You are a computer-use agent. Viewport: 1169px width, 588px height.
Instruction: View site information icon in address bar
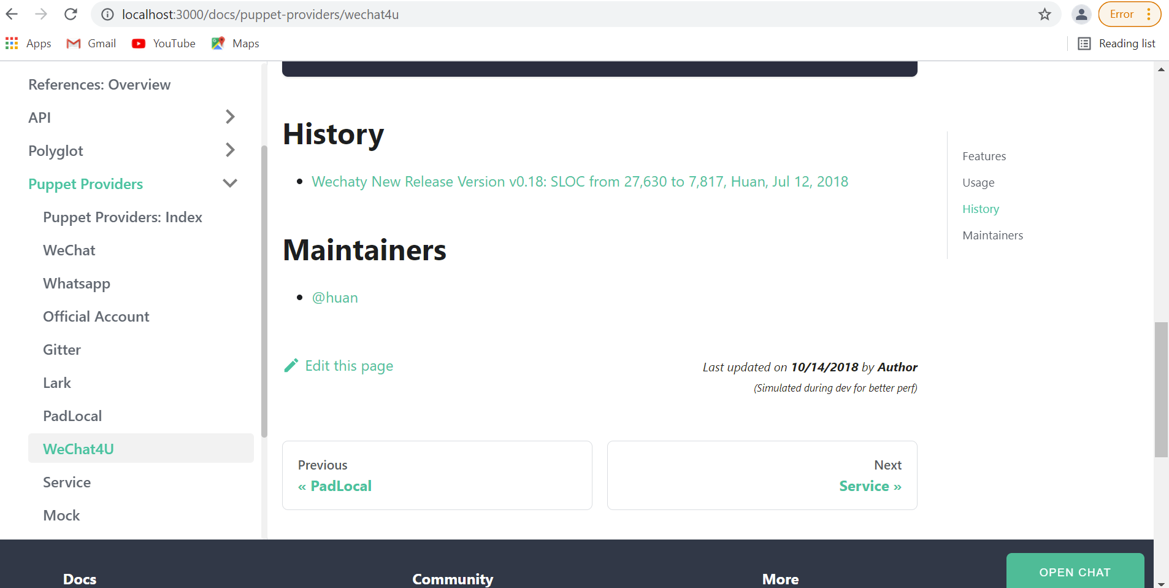[x=107, y=14]
